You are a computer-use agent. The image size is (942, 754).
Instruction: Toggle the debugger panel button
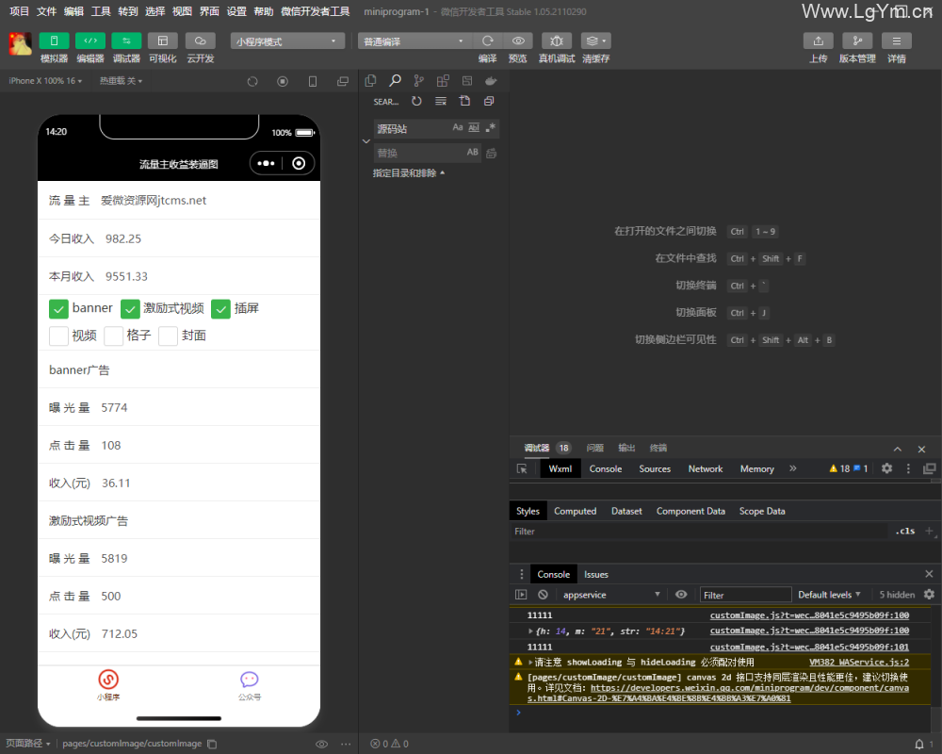click(x=127, y=41)
